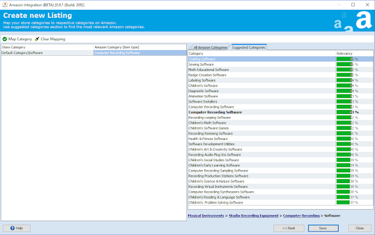Click relevancy bar of Sewing Software
The height and width of the screenshot is (235, 375).
tap(344, 65)
